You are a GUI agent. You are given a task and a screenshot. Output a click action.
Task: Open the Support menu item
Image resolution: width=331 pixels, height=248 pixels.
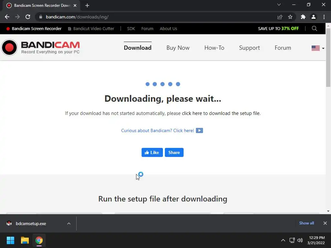point(249,48)
